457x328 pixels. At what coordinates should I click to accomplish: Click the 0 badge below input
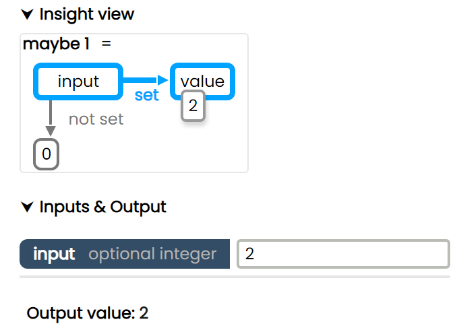point(47,154)
